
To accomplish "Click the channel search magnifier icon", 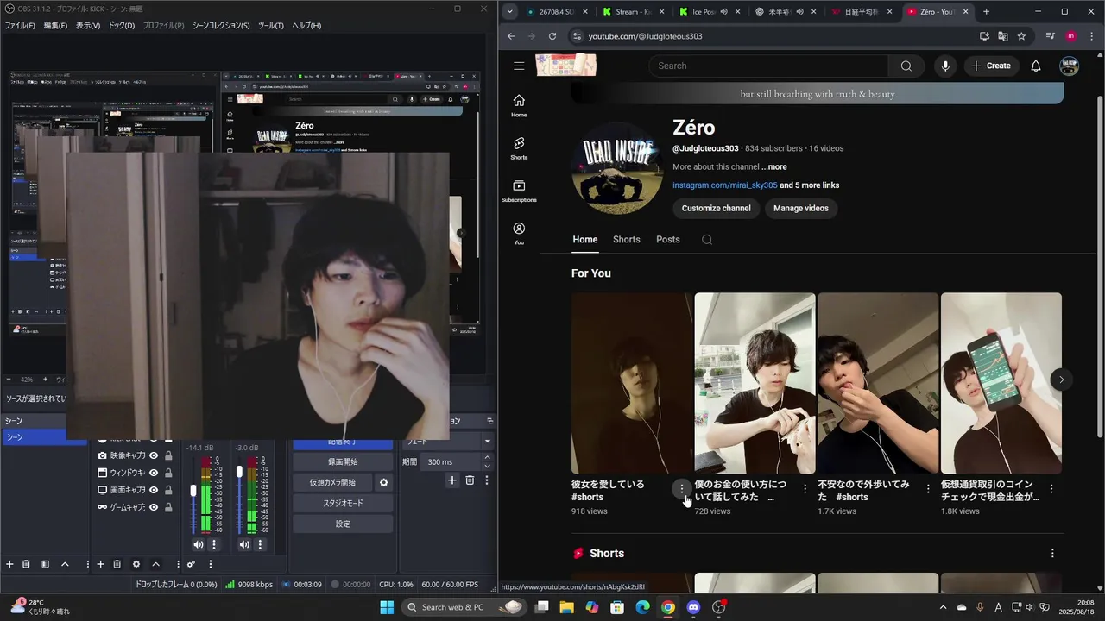I will tap(707, 240).
